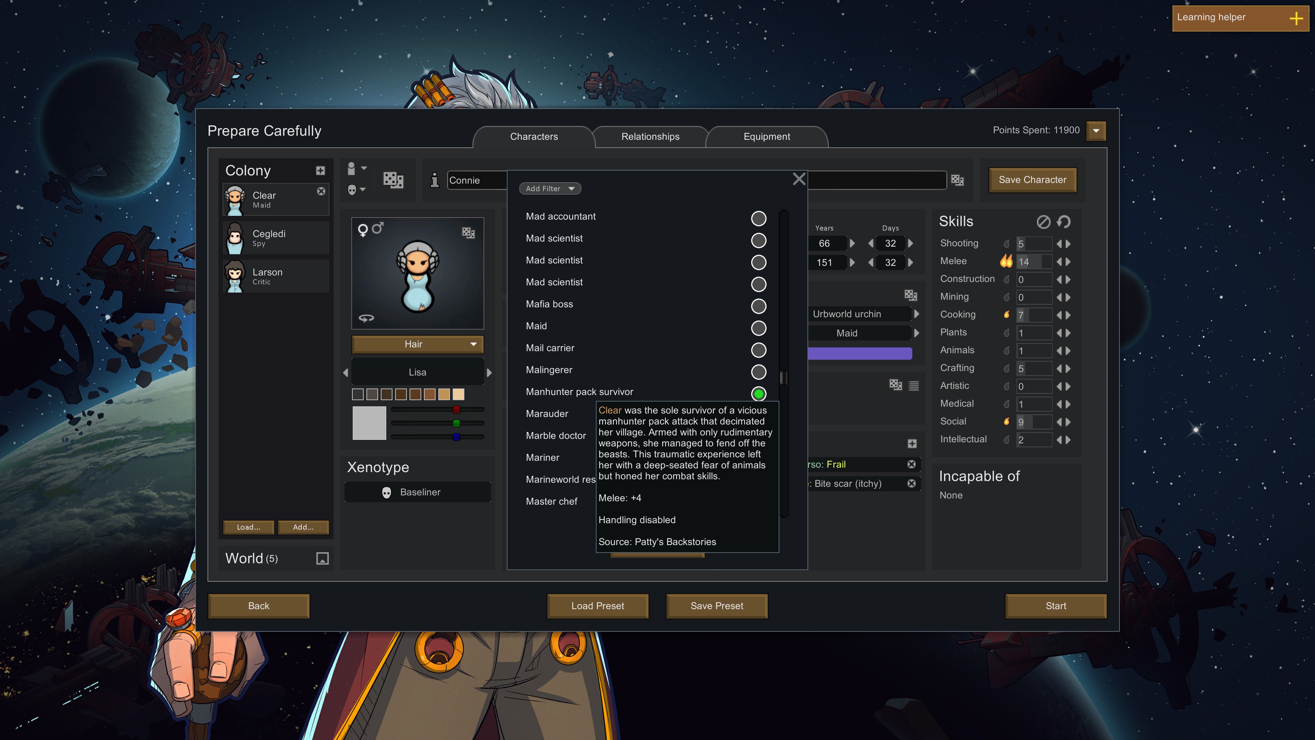This screenshot has width=1315, height=740.
Task: Click the Load... colonist button
Action: pos(249,527)
